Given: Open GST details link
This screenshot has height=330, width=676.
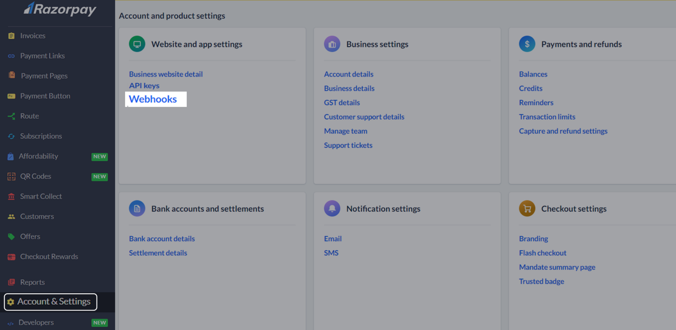Looking at the screenshot, I should pos(342,103).
